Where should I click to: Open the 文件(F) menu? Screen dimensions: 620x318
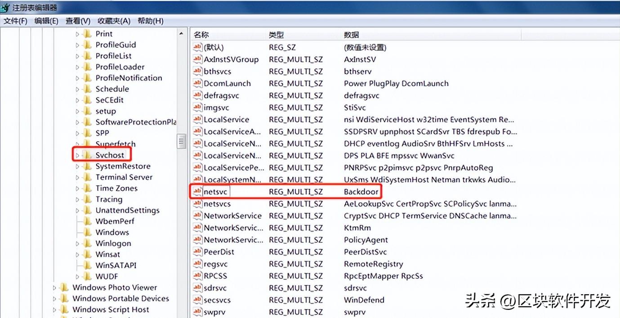pyautogui.click(x=16, y=21)
